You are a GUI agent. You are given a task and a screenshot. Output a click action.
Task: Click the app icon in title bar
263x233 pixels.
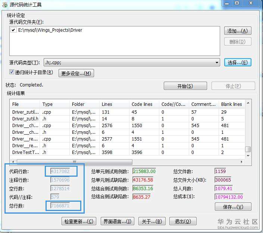tap(5, 4)
